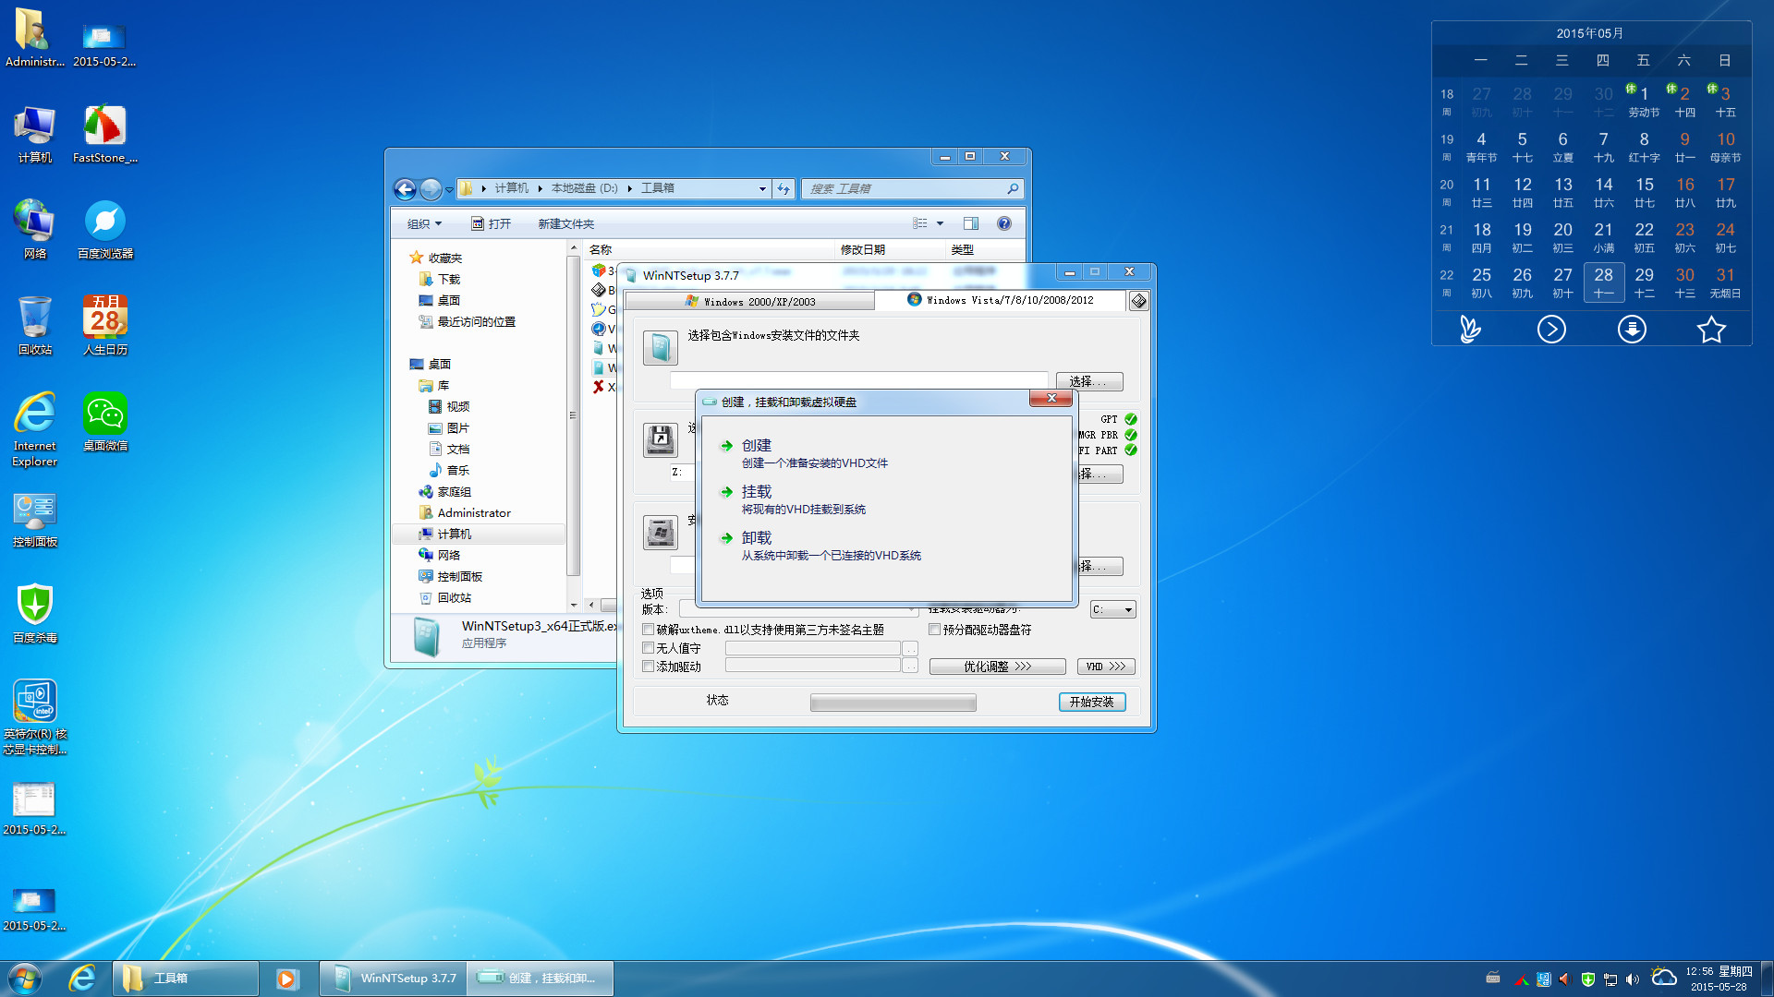The image size is (1774, 997).
Task: Switch to Windows Vista/7/8/10/2008/2012 tab
Action: click(x=1001, y=300)
